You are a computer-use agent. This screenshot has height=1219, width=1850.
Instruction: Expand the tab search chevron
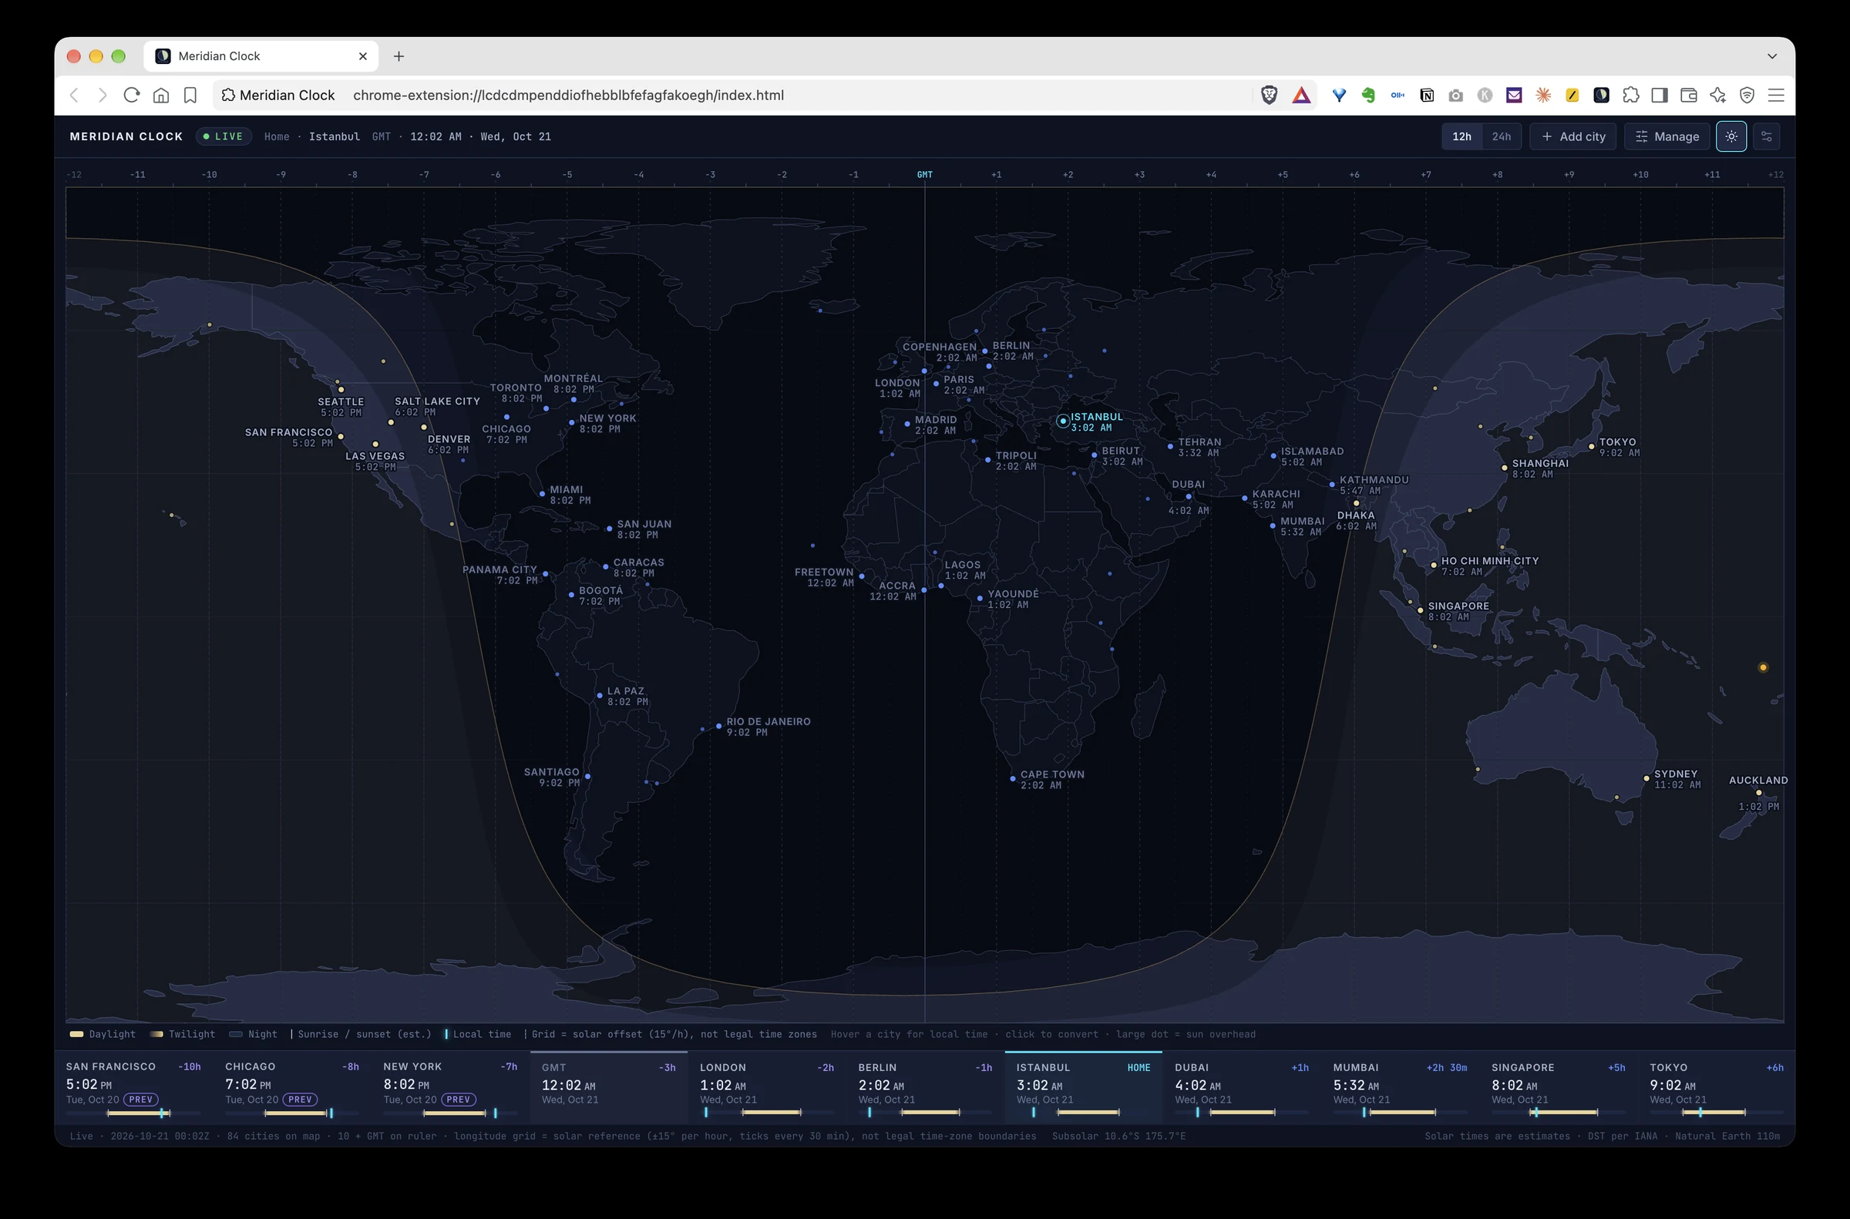[x=1771, y=56]
